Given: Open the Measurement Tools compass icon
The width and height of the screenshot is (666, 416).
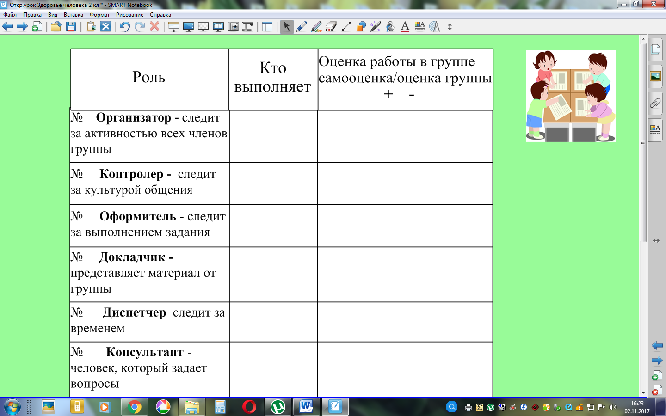Looking at the screenshot, I should tap(435, 27).
